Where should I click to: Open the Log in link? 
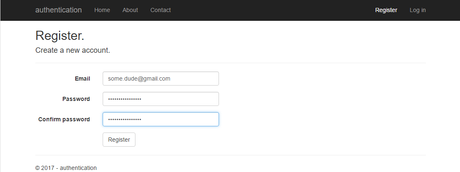(x=418, y=10)
